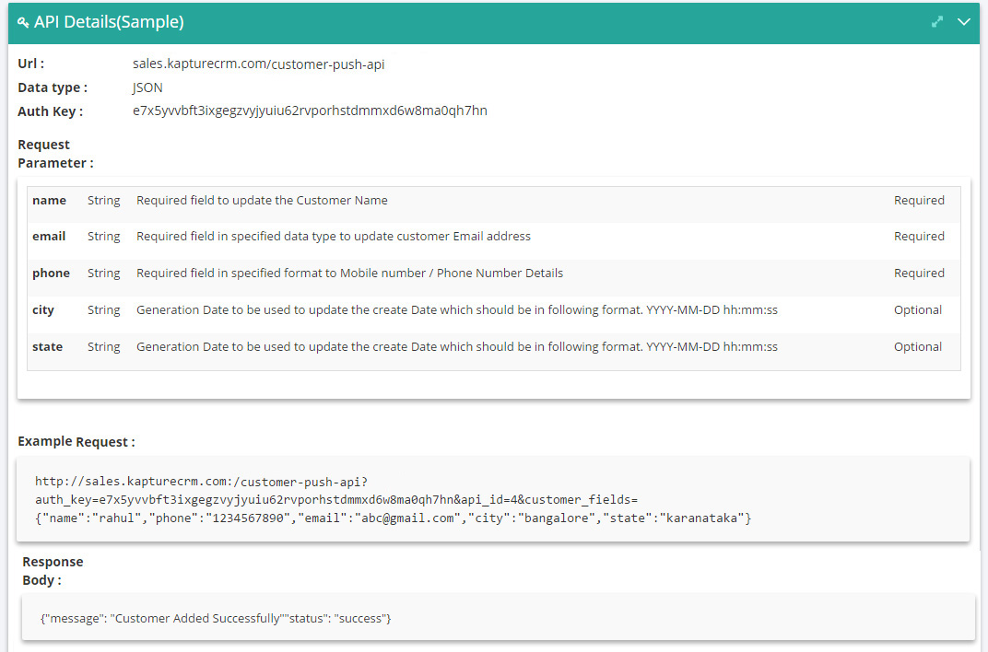Click the example request line starting "http://sales.kapturecrm.com"
Screen dimensions: 988x652
(x=201, y=482)
